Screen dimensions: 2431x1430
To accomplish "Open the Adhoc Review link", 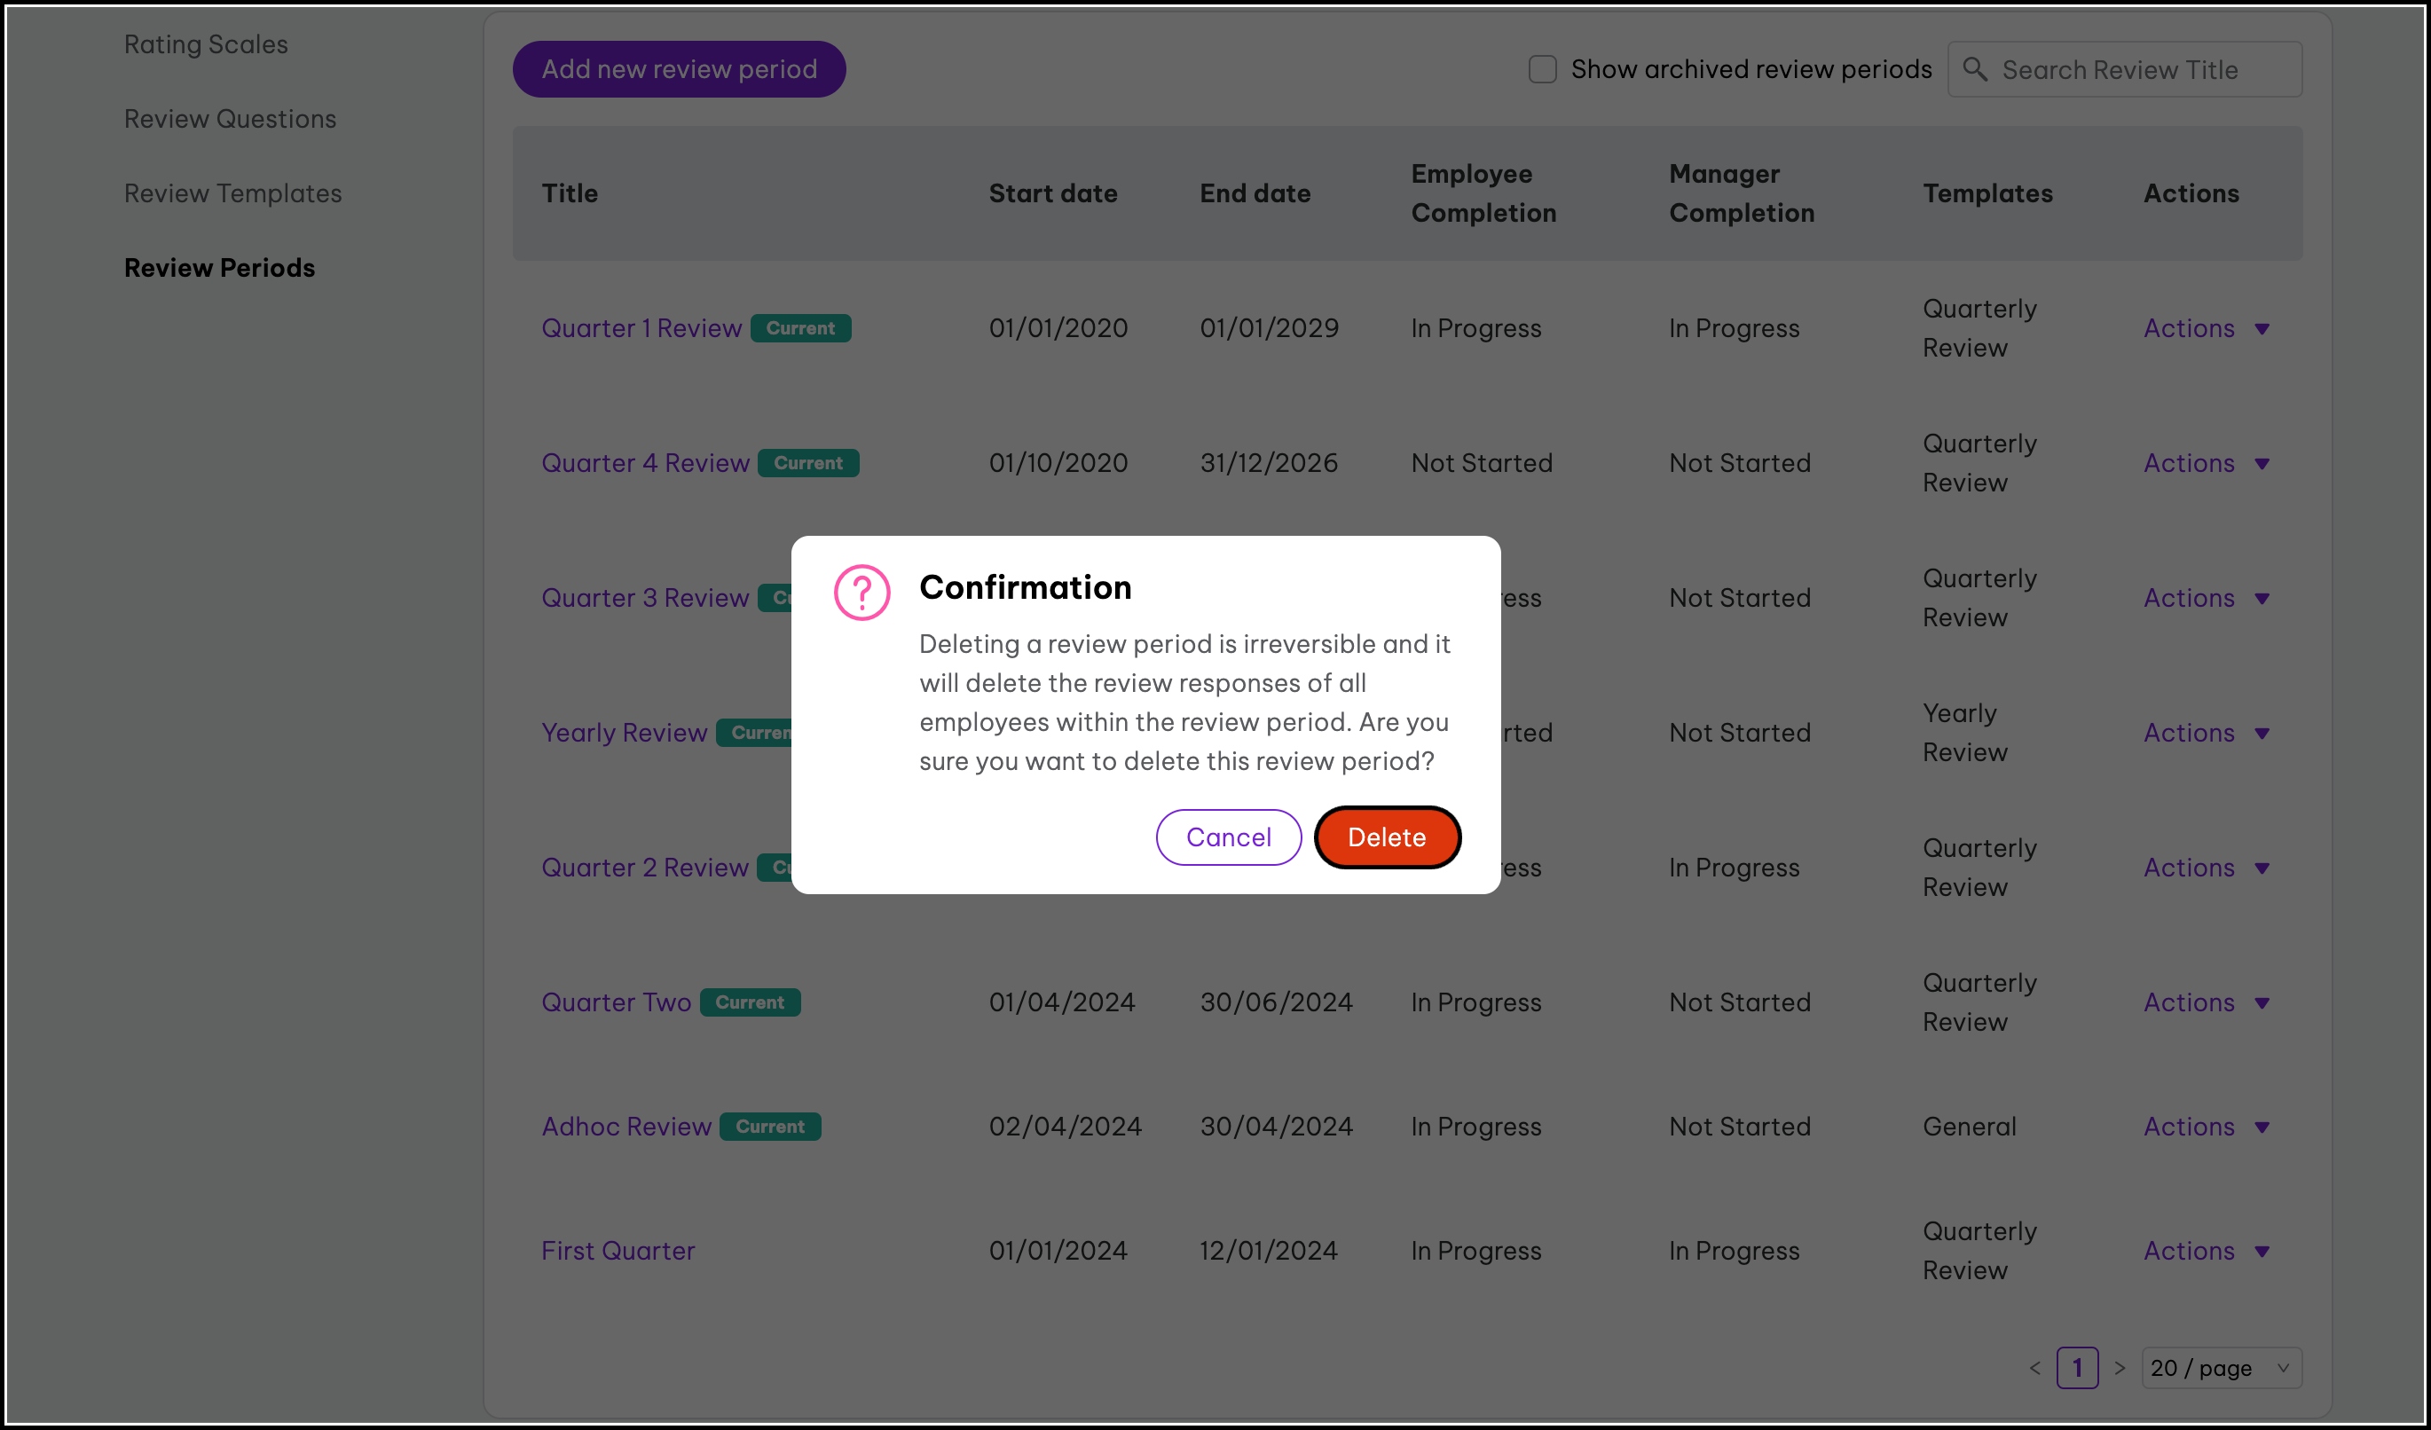I will (x=626, y=1127).
